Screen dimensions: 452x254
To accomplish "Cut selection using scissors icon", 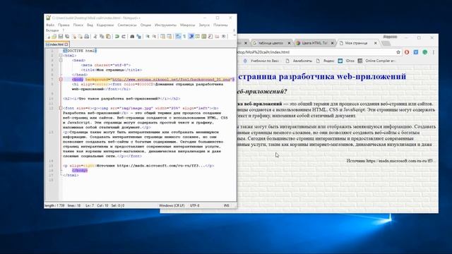I will (x=95, y=36).
